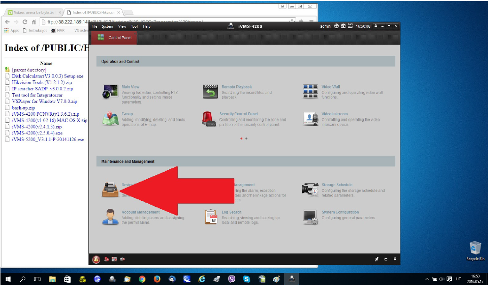Screen dimensions: 488x285
Task: Open Firefox from the taskbar
Action: (x=157, y=279)
